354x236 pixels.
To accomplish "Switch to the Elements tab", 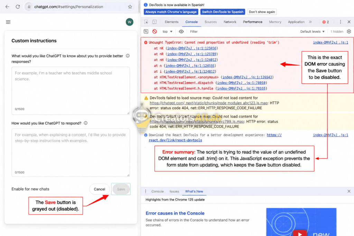I will (171, 22).
